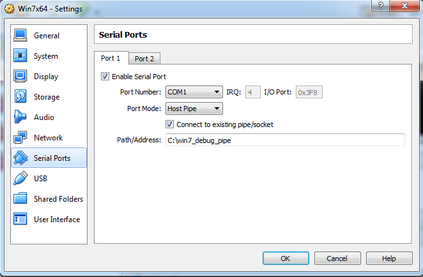Viewport: 423px width, 277px height.
Task: Expand the Port Number COM1 dropdown
Action: click(x=194, y=93)
